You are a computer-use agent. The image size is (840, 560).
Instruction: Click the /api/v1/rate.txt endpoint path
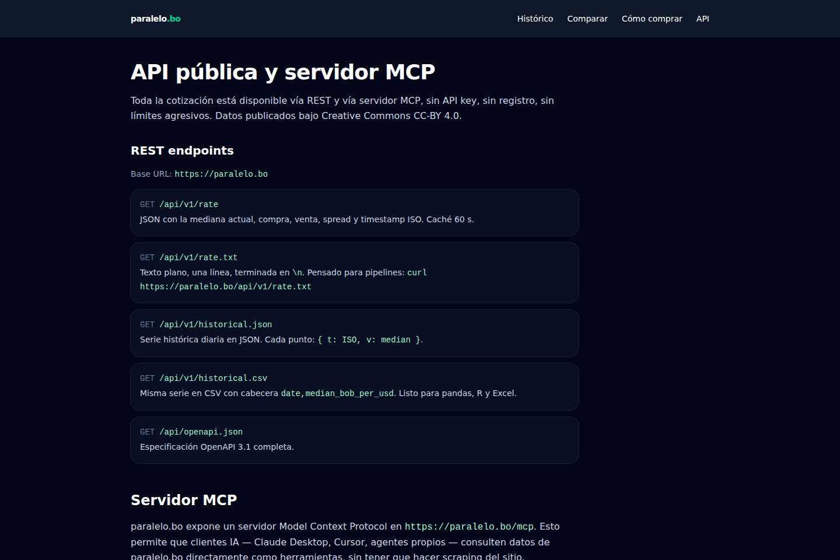(x=198, y=257)
